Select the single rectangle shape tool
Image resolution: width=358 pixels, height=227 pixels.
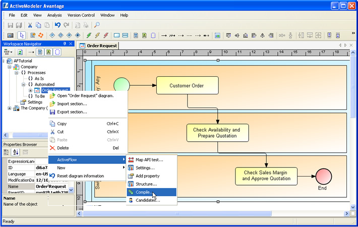(x=116, y=35)
